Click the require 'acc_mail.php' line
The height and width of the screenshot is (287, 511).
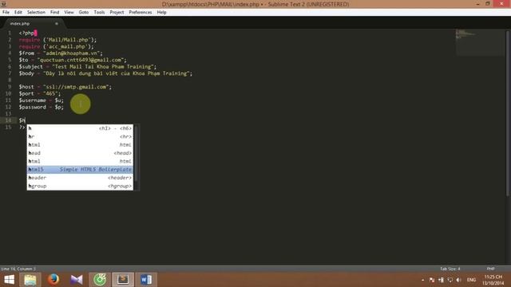point(56,46)
